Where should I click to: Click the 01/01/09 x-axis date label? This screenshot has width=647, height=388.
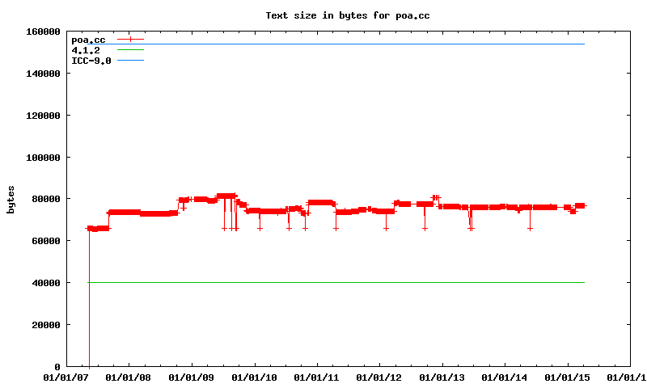(192, 377)
